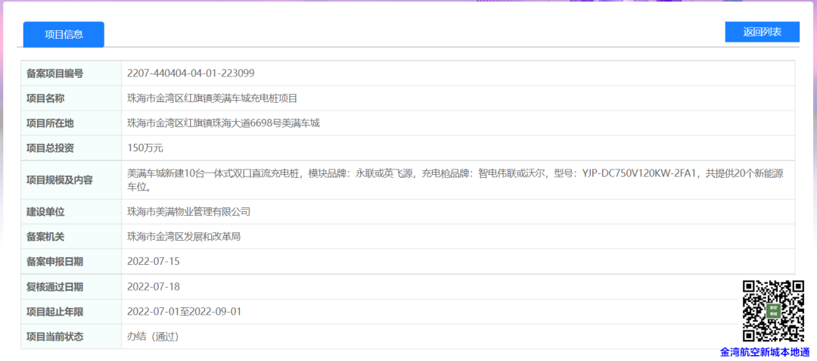This screenshot has width=817, height=361.
Task: Click the 复核通过日期 label
Action: (x=54, y=287)
